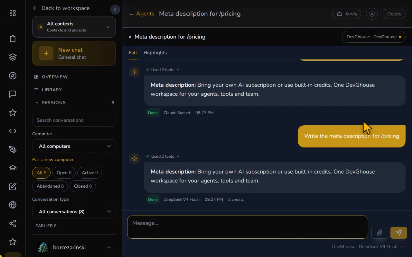The width and height of the screenshot is (412, 257).
Task: Open the All computers dropdown
Action: 74,146
